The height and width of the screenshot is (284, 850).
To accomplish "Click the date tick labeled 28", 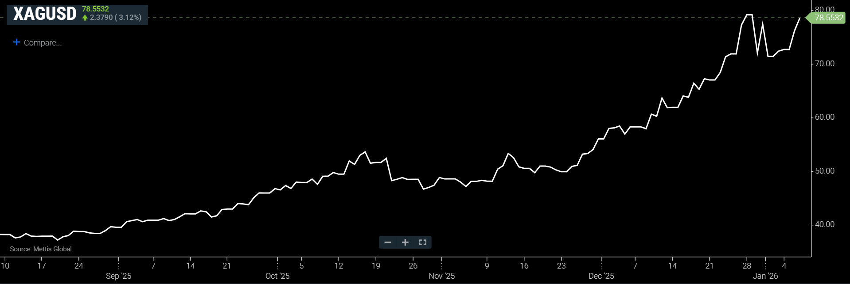I will pos(747,266).
